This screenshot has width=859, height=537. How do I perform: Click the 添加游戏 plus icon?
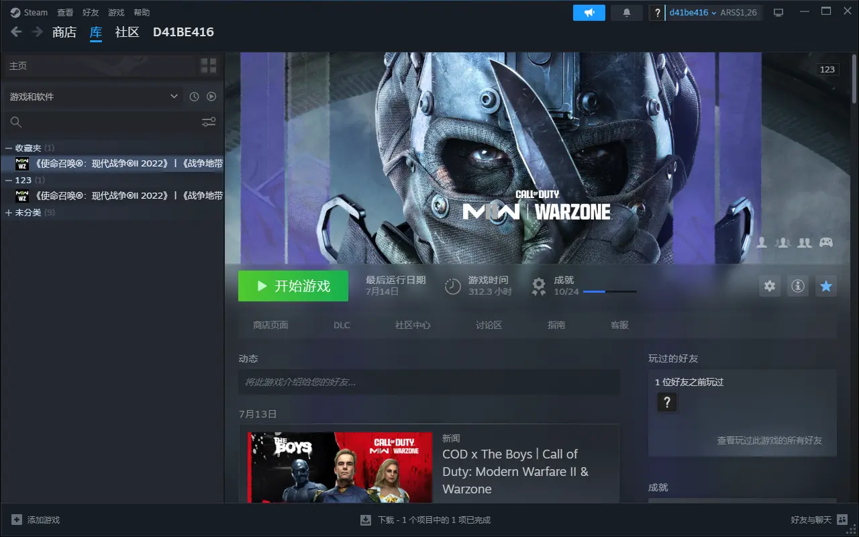17,520
